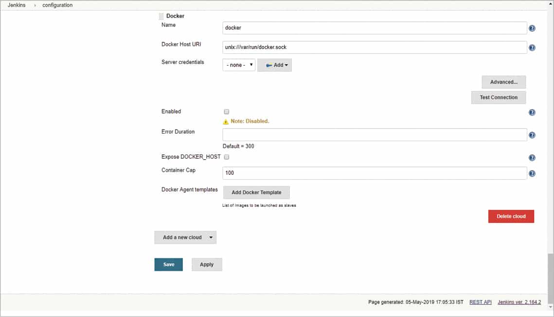The width and height of the screenshot is (554, 317).
Task: Select the configuration breadcrumb item
Action: click(x=57, y=5)
